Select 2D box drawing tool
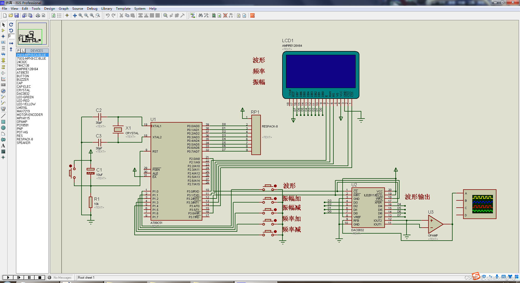Screen dimensions: 520x283 pyautogui.click(x=3, y=122)
